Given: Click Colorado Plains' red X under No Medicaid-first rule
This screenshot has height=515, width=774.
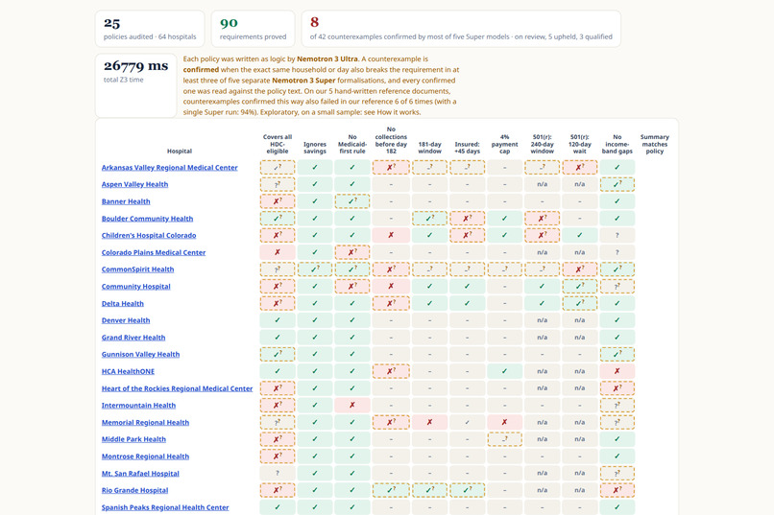Looking at the screenshot, I should [352, 252].
